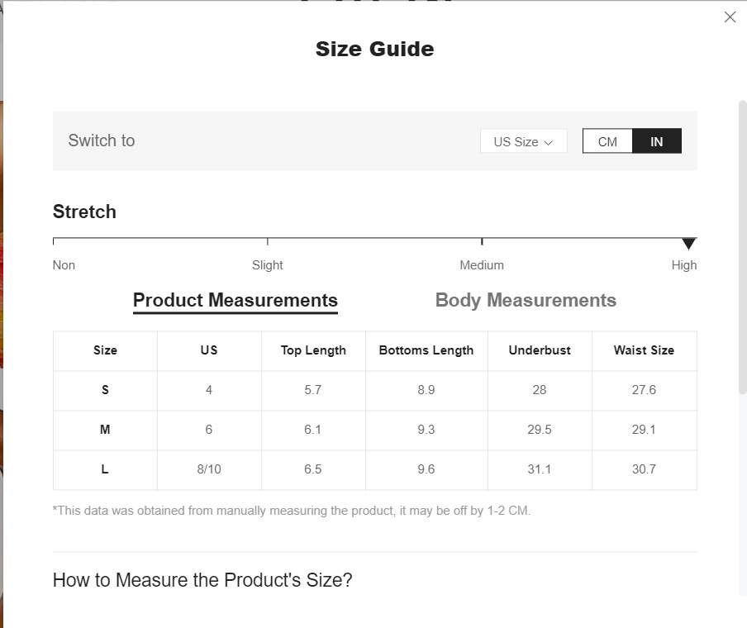This screenshot has width=747, height=628.
Task: Select the IN unit toggle
Action: tap(656, 141)
